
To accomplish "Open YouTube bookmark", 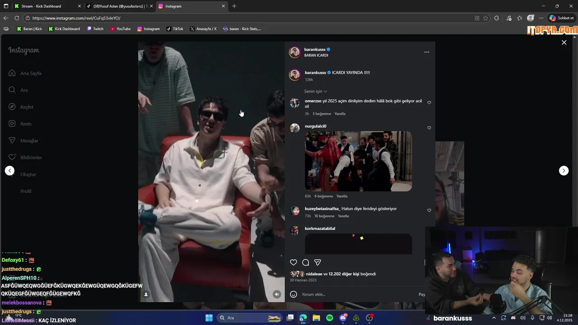I will (x=120, y=29).
